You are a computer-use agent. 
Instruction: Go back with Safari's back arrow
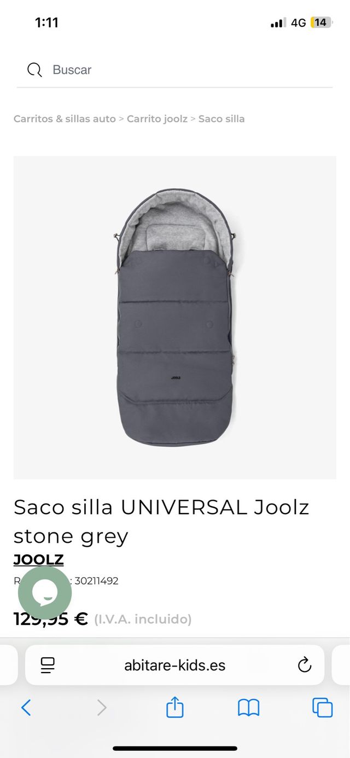[x=26, y=708]
